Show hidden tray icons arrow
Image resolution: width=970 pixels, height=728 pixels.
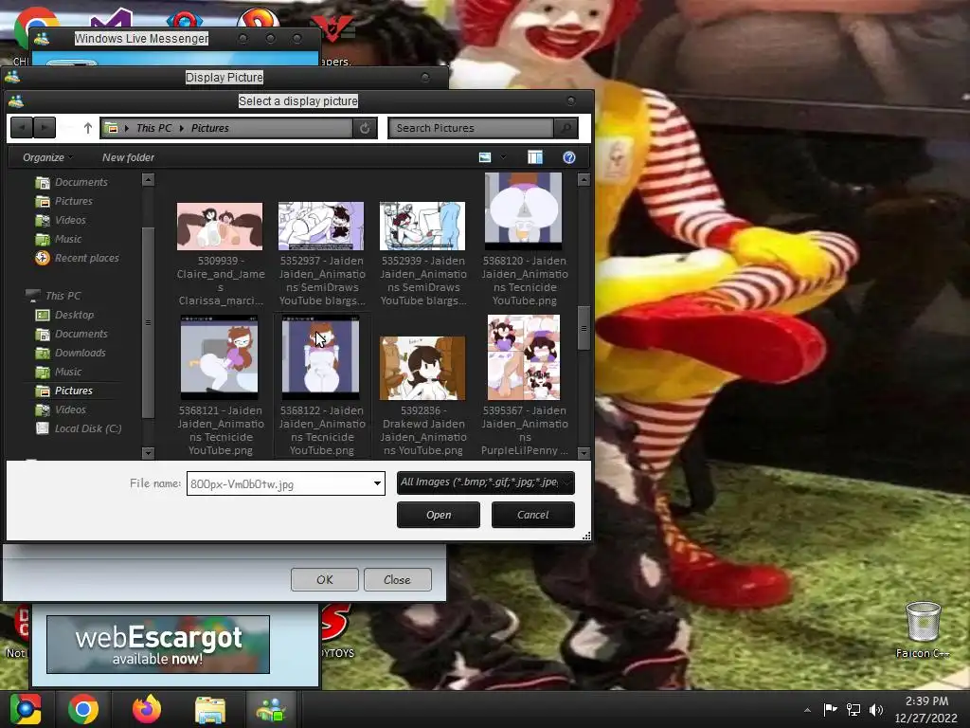pyautogui.click(x=807, y=710)
